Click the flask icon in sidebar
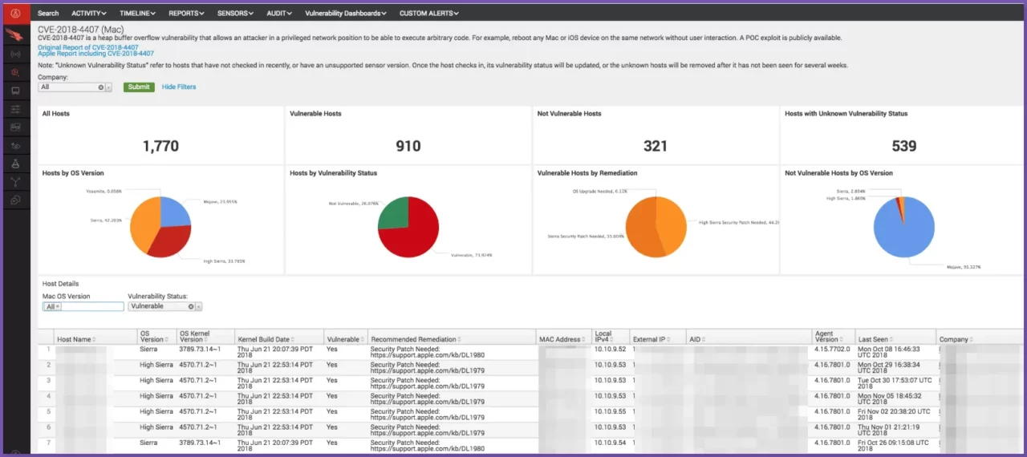 coord(15,164)
